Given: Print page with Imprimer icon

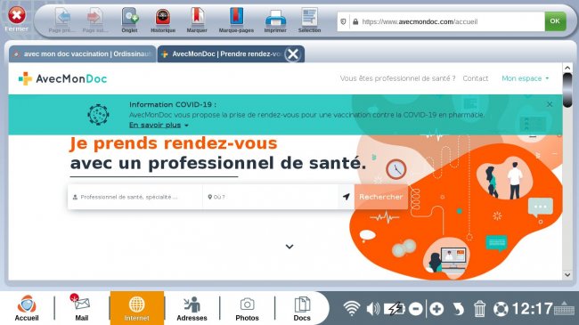Looking at the screenshot, I should pos(275,18).
